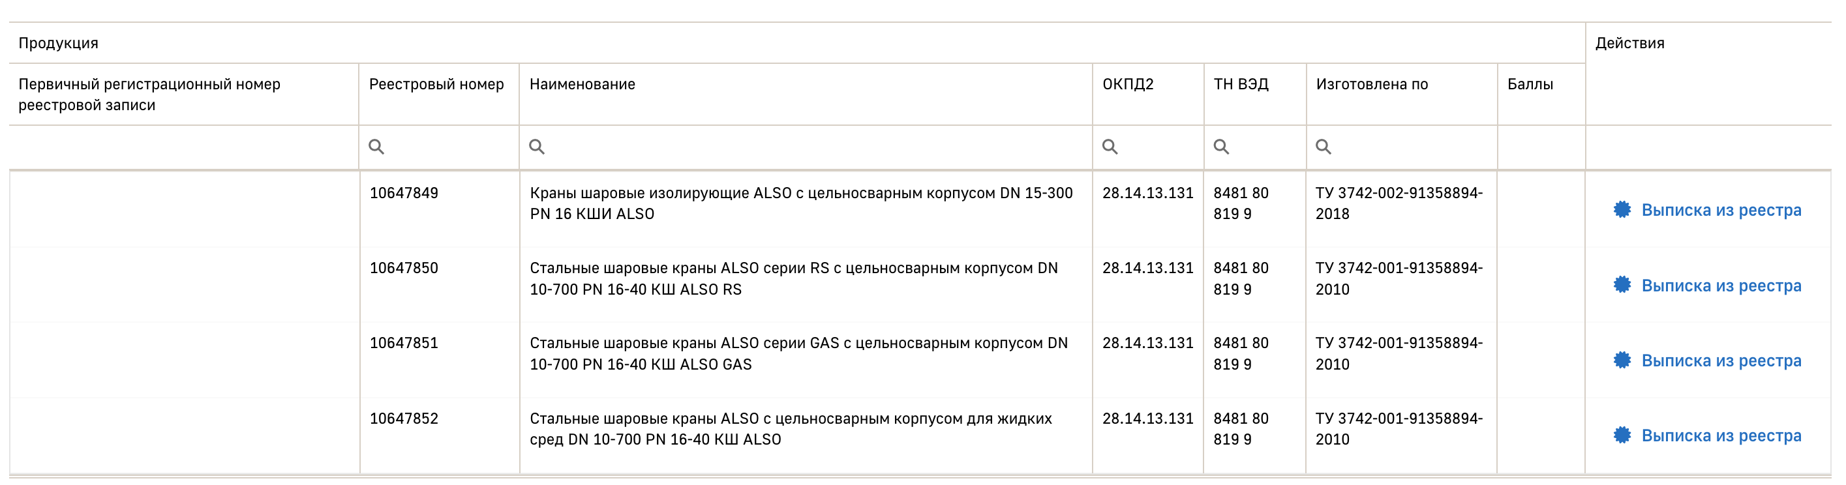Open Выписка из реестра for record 10647850

(1721, 285)
